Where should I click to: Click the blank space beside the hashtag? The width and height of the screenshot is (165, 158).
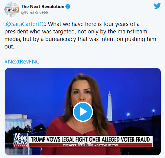tap(100, 61)
